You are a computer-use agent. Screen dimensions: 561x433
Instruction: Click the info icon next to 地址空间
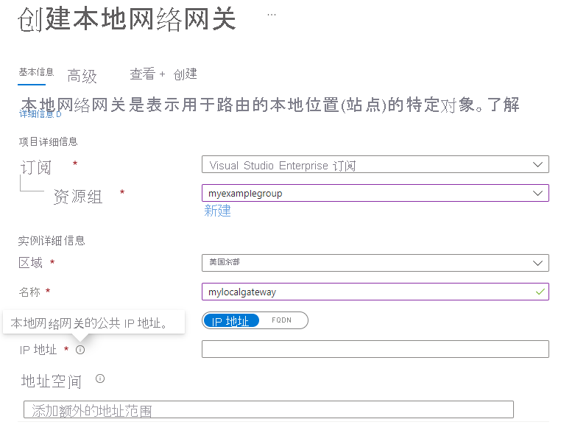tap(100, 379)
